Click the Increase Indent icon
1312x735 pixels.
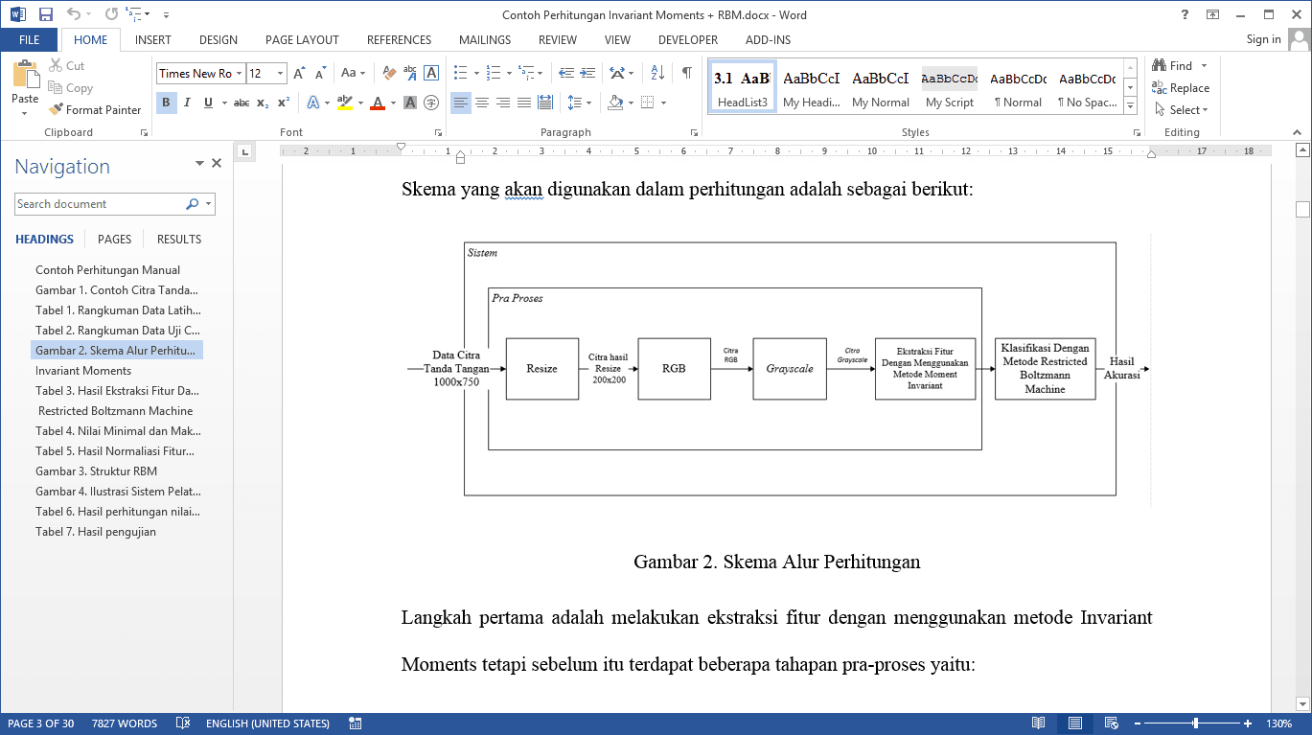[x=589, y=73]
